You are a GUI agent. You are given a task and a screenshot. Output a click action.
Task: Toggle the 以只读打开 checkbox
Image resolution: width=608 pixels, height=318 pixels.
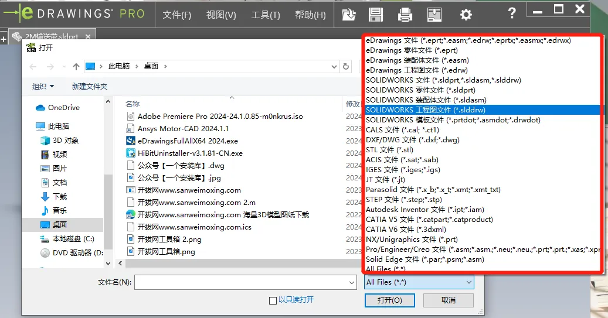273,300
